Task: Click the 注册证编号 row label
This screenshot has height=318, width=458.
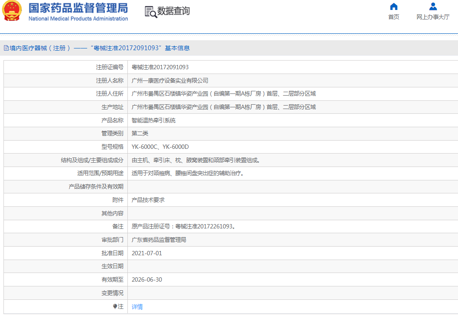Action: tap(110, 67)
